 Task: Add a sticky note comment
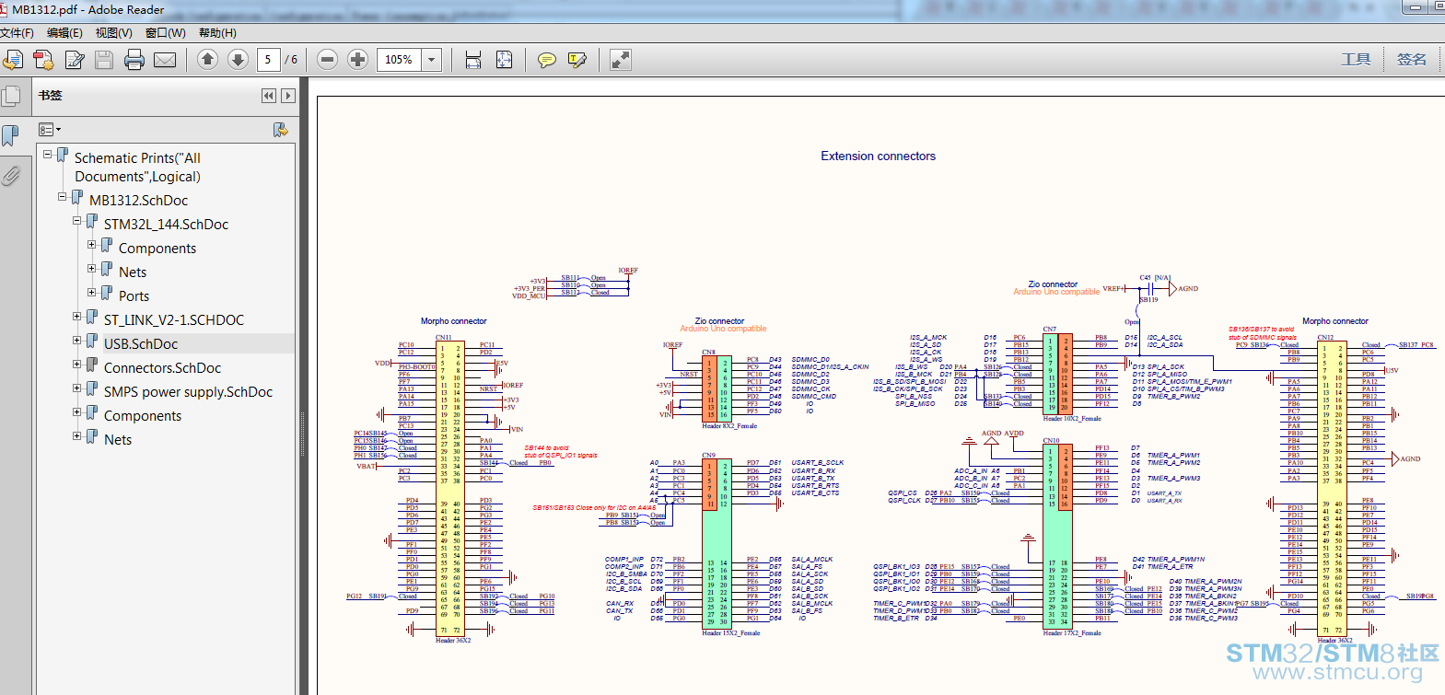pyautogui.click(x=547, y=60)
